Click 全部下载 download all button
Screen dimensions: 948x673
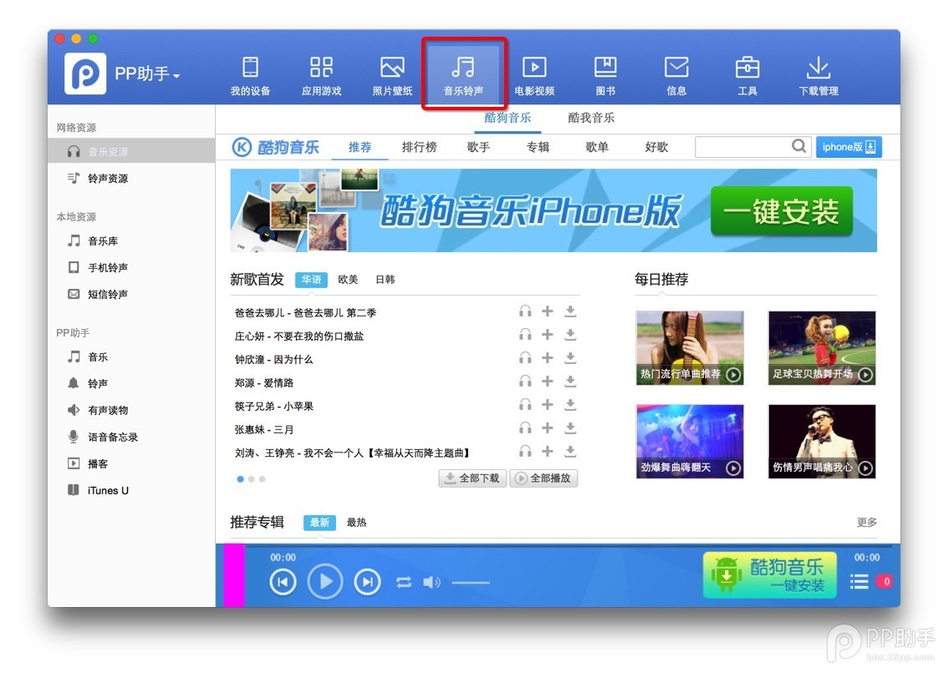coord(472,478)
